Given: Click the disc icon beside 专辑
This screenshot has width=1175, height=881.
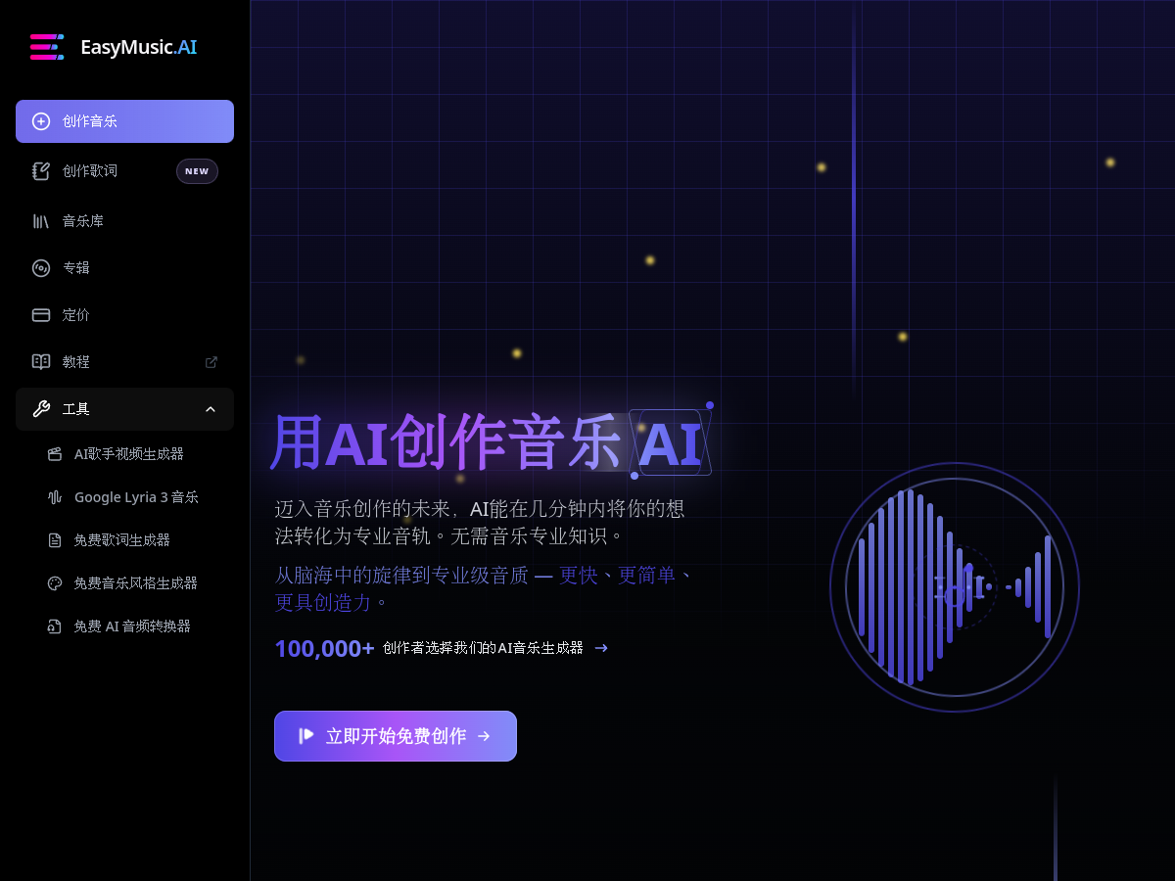Looking at the screenshot, I should pyautogui.click(x=41, y=268).
